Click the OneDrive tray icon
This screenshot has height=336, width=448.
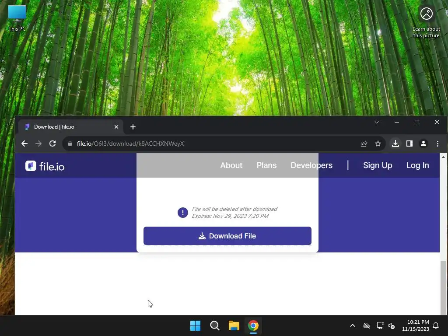pyautogui.click(x=367, y=325)
